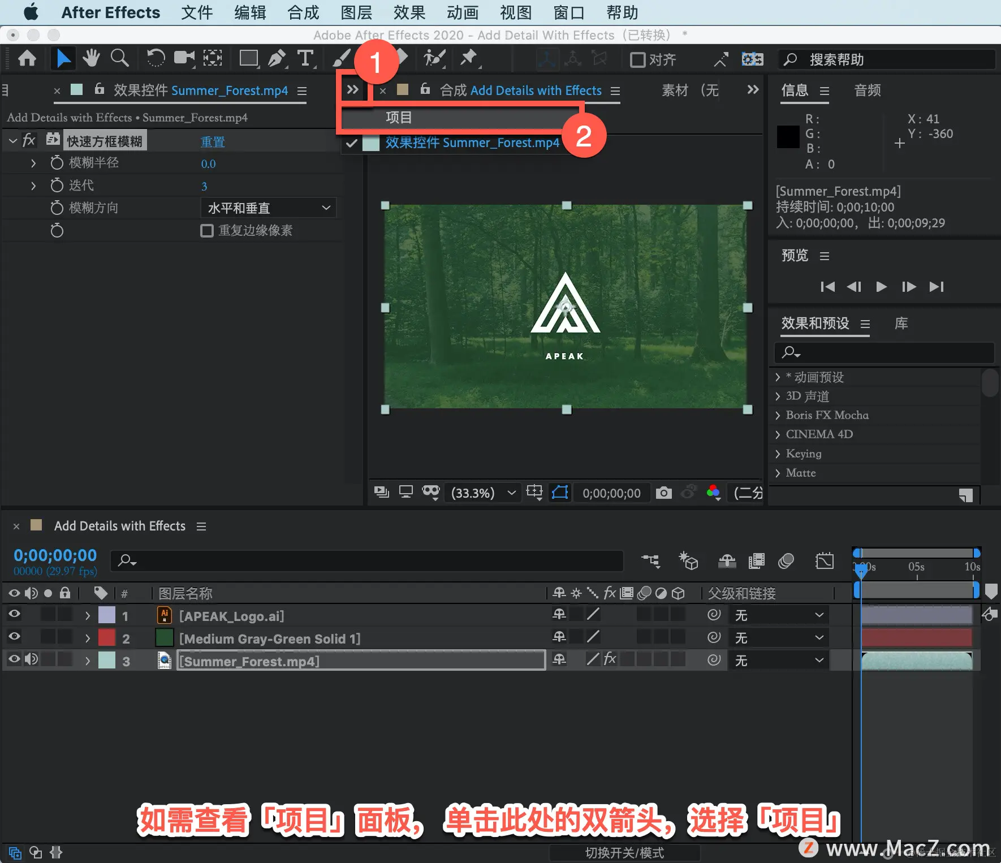Image resolution: width=1001 pixels, height=863 pixels.
Task: Open the Graph Editor icon
Action: (x=825, y=561)
